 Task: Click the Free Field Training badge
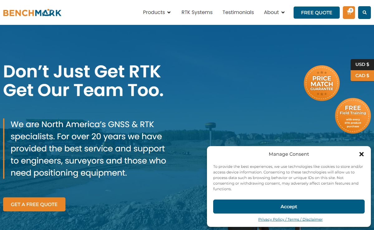(x=353, y=116)
